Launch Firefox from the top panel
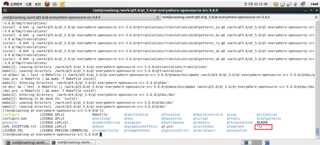The height and width of the screenshot is (145, 320). [x=47, y=4]
